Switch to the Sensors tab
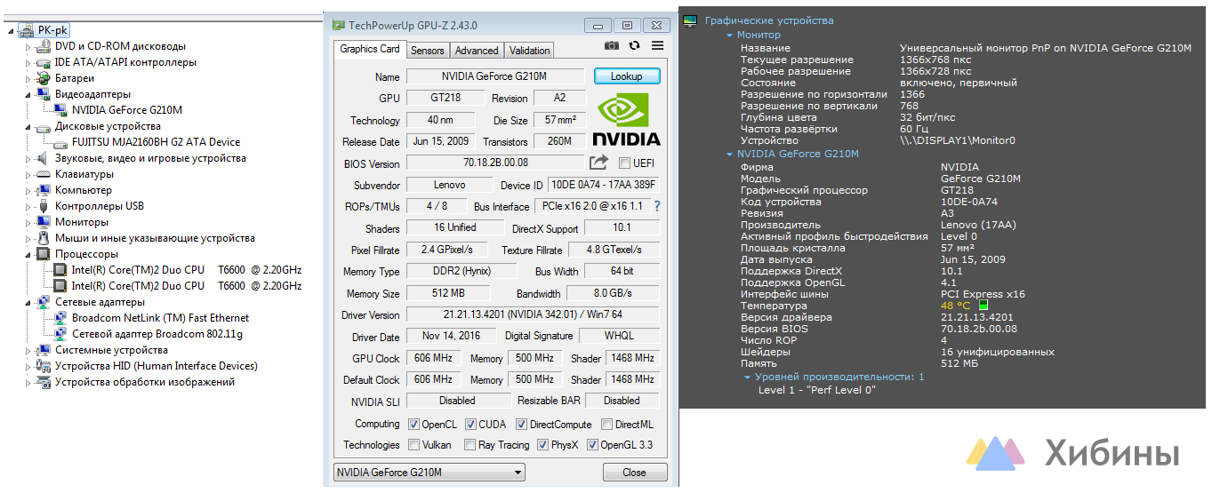1212x493 pixels. pos(428,51)
